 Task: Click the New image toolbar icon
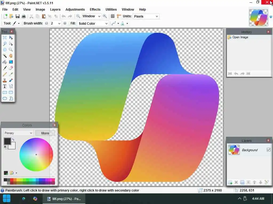click(x=5, y=16)
